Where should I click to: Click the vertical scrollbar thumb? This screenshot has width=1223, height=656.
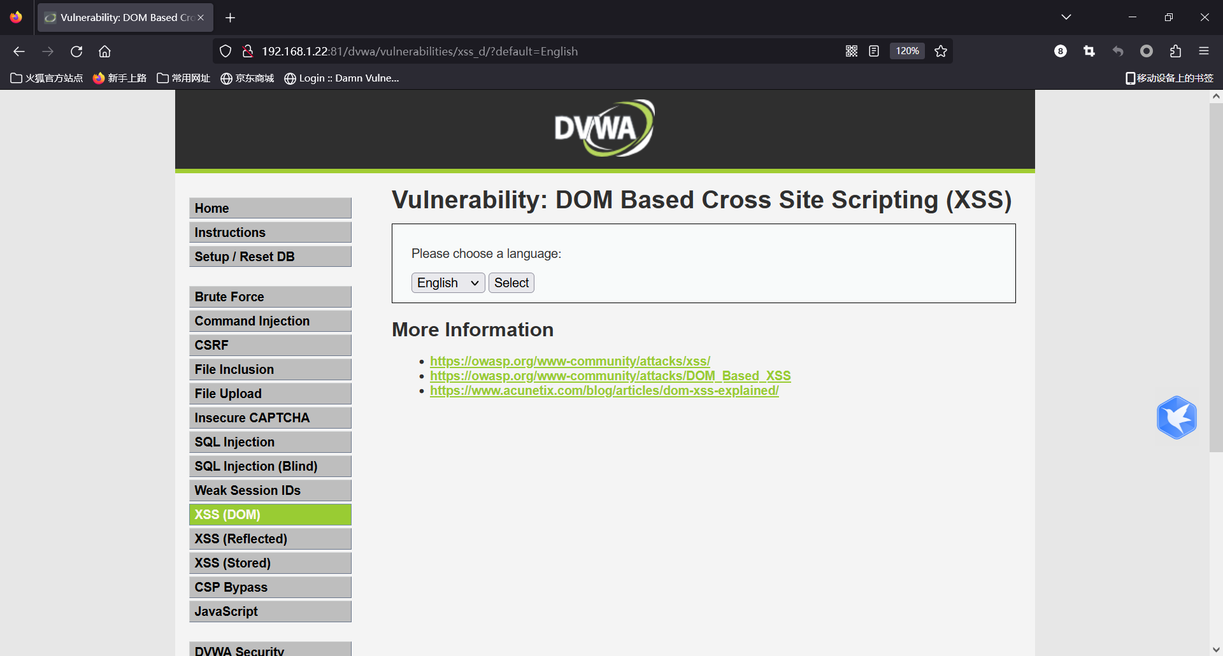[x=1216, y=278]
